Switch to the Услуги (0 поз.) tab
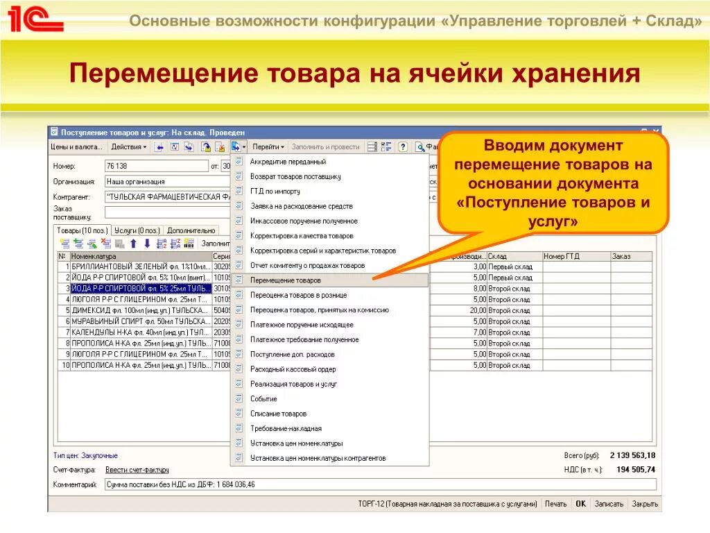Image resolution: width=710 pixels, height=533 pixels. click(137, 230)
